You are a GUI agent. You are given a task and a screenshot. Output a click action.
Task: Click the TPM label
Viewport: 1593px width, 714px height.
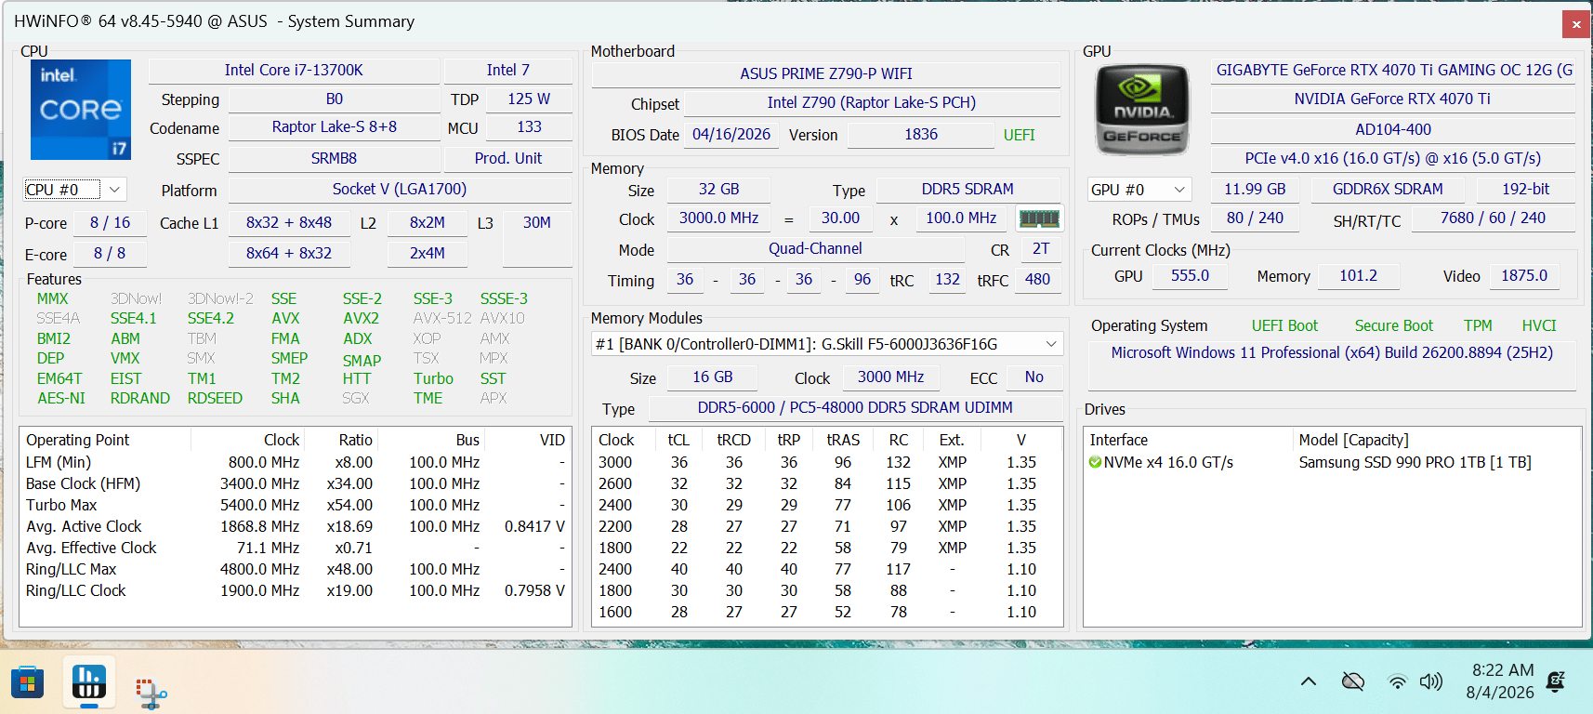pyautogui.click(x=1478, y=326)
